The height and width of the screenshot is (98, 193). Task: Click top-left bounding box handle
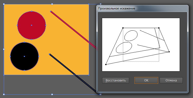click(x=4, y=4)
